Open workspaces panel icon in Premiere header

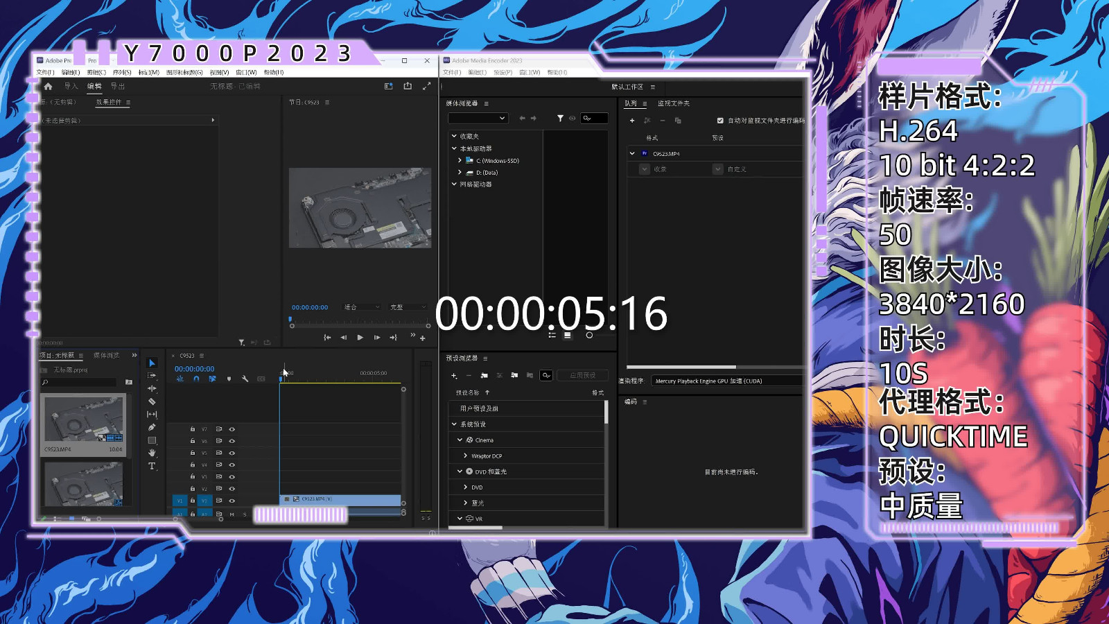(x=388, y=86)
